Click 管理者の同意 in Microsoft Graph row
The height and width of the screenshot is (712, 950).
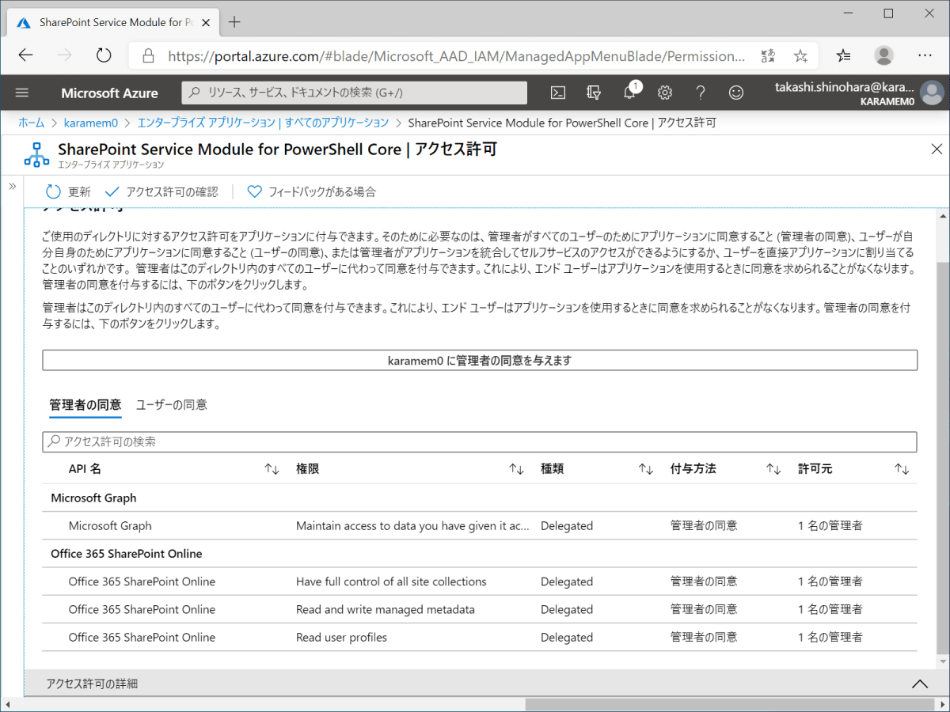pyautogui.click(x=704, y=525)
